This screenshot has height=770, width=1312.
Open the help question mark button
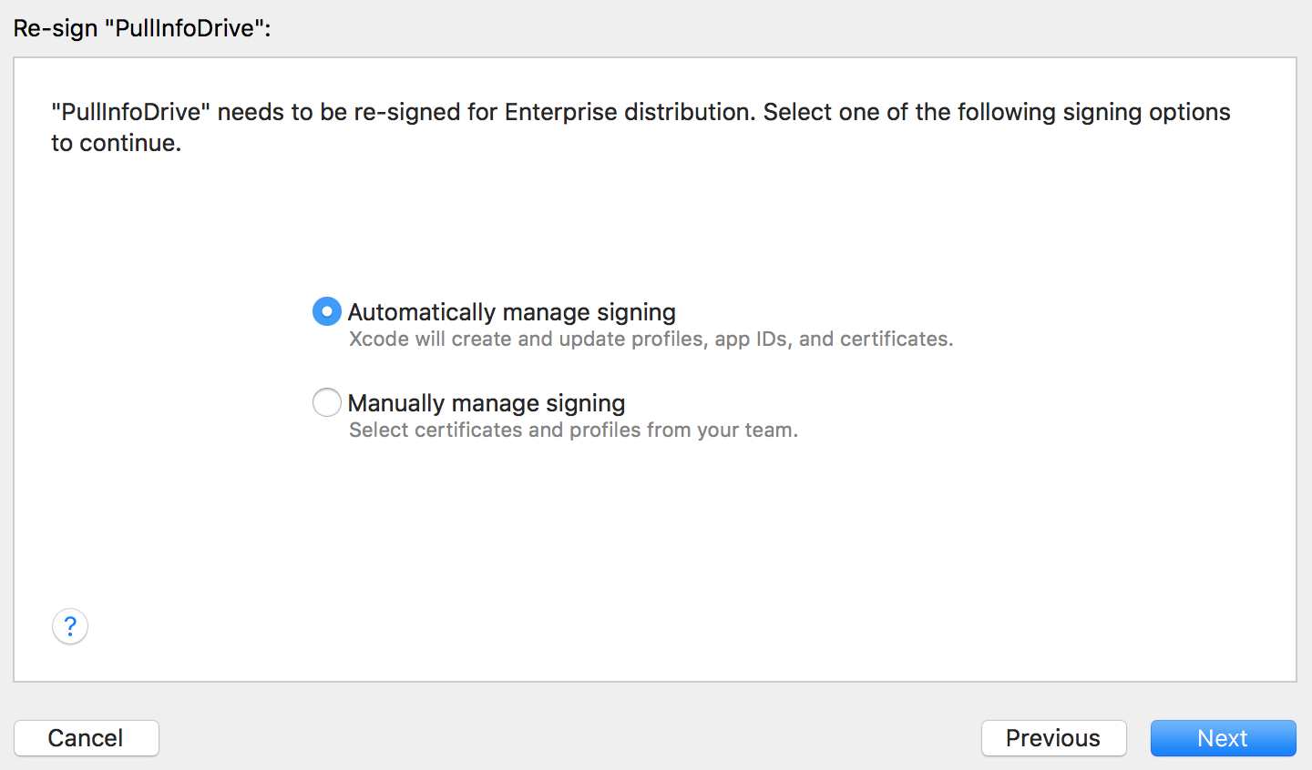coord(70,626)
